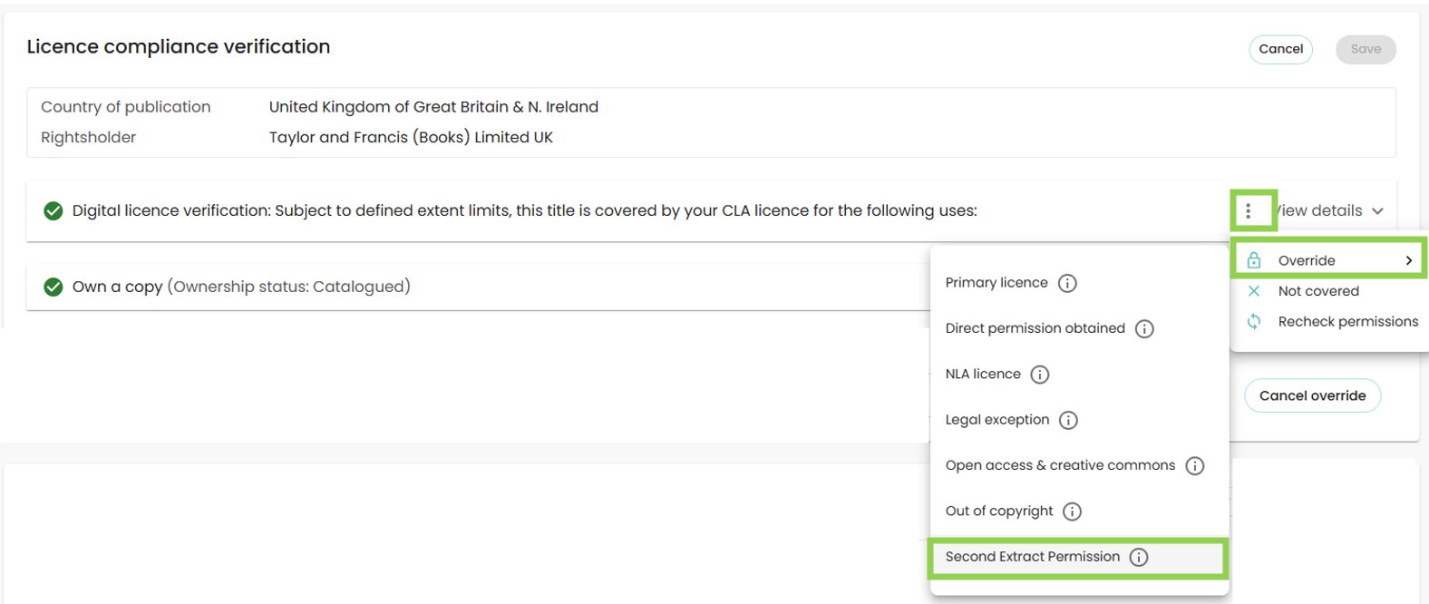Screen dimensions: 1429x604
Task: Click info icon beside Direct permission obtained
Action: (x=1145, y=328)
